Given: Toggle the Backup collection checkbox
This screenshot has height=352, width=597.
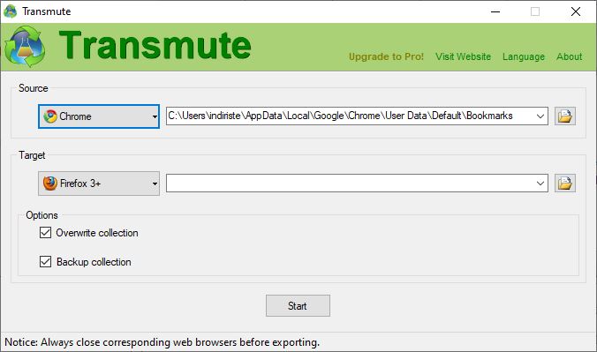Looking at the screenshot, I should coord(45,262).
